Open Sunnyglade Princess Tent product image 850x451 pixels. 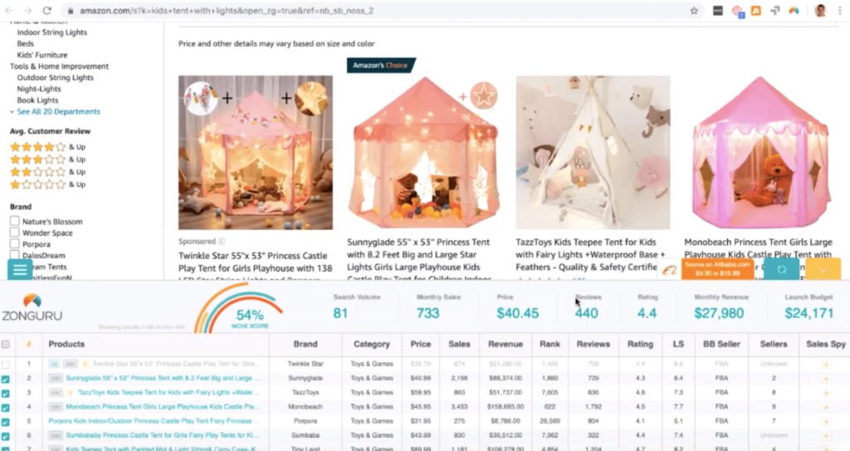pyautogui.click(x=424, y=153)
